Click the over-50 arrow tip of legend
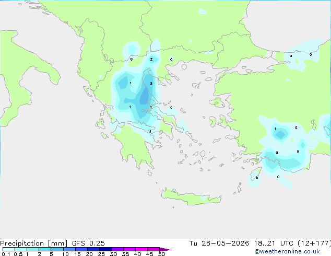 pos(165,249)
